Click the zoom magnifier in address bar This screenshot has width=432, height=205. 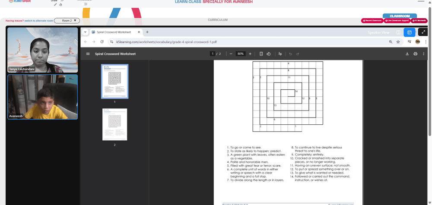click(391, 42)
